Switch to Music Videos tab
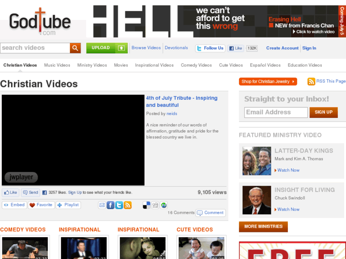This screenshot has width=346, height=259. pyautogui.click(x=57, y=65)
